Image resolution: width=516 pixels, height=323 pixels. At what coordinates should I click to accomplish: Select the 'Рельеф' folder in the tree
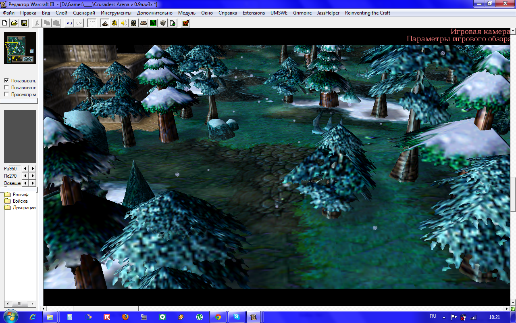(x=21, y=194)
